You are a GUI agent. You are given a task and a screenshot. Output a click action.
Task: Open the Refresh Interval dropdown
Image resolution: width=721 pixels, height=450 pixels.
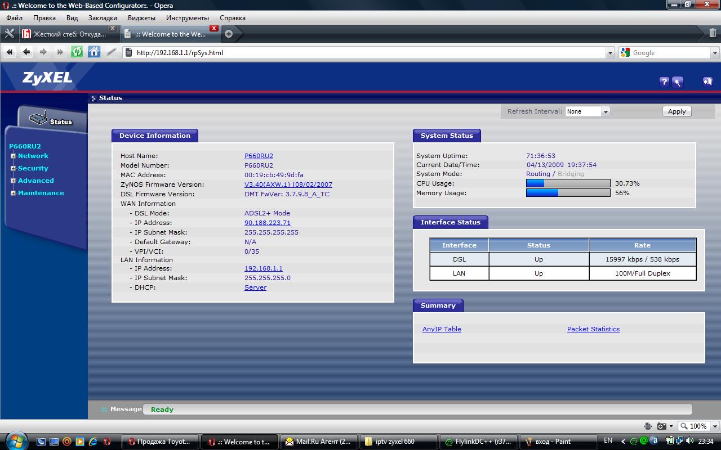pyautogui.click(x=588, y=111)
